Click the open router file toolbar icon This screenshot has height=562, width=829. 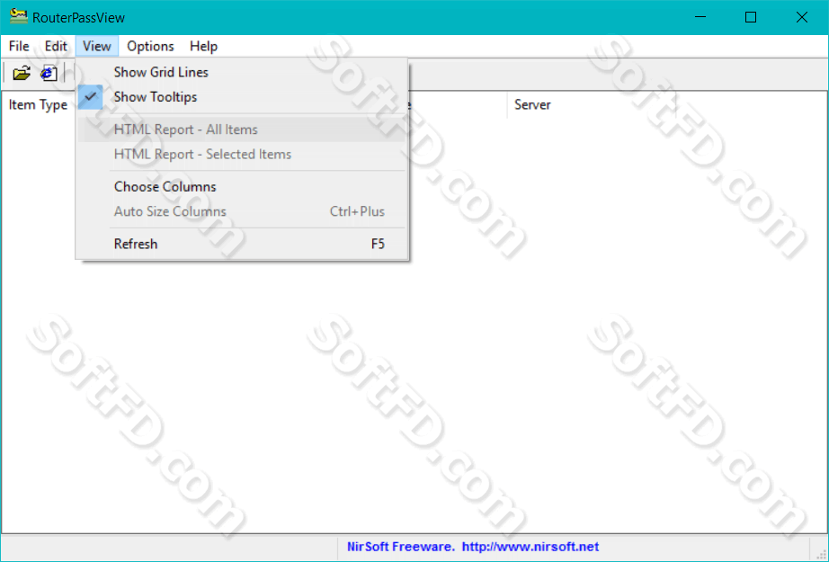(x=22, y=73)
